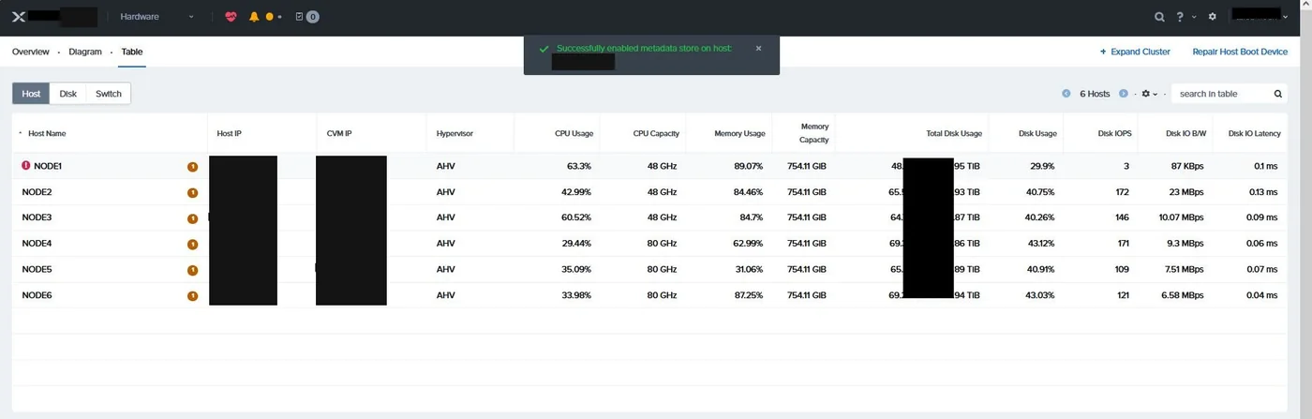
Task: Click the 0.04 ms latency cell
Action: pos(1264,295)
